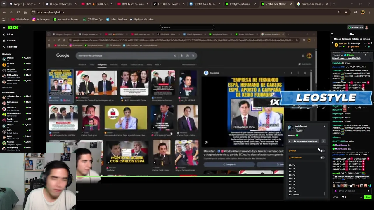The width and height of the screenshot is (374, 210).
Task: Go to Inicio in Kick sidebar
Action: [10, 34]
